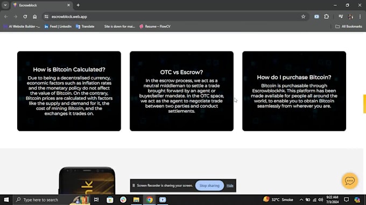Screen dimensions: 366x205
Task: Open a new browser tab
Action: click(x=78, y=5)
